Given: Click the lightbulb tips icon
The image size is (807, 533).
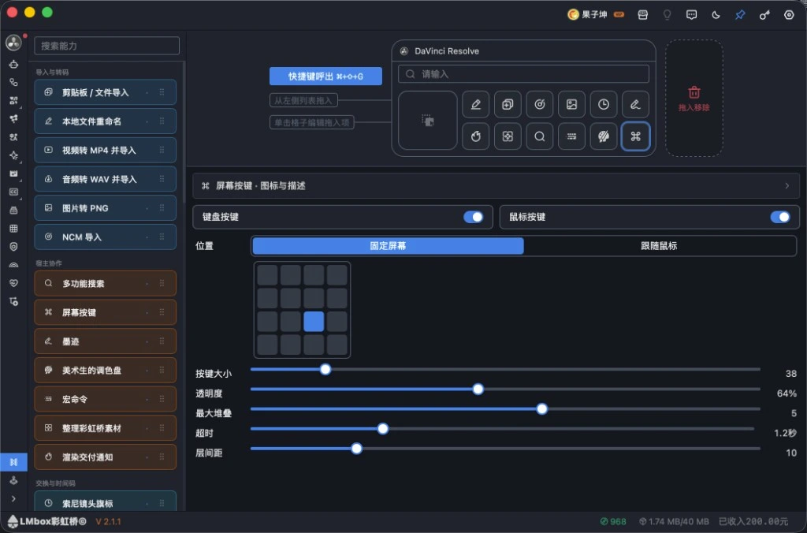Looking at the screenshot, I should point(667,15).
